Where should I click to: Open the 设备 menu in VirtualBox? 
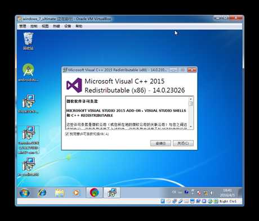(68, 26)
